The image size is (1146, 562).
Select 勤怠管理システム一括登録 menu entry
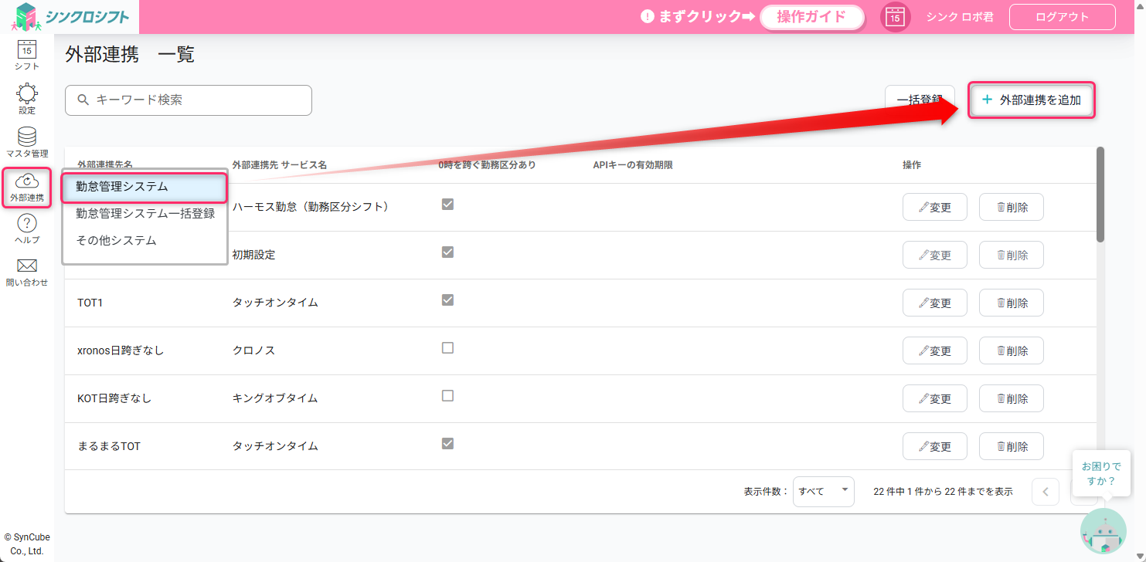[x=145, y=214]
